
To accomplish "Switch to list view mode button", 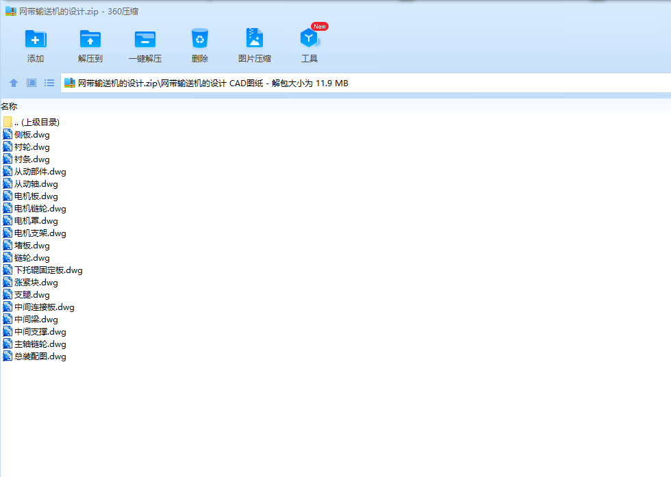I will [49, 83].
